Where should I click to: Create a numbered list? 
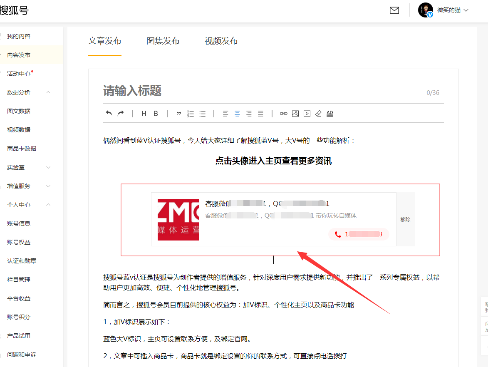point(191,113)
